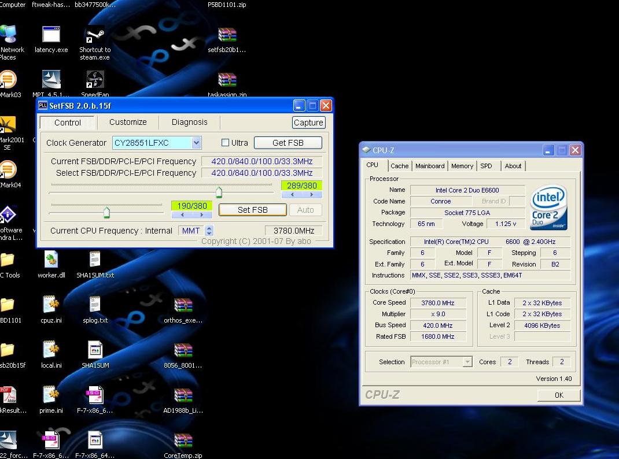Close the SetFSB window
Viewport: 619px width, 459px height.
click(x=326, y=106)
